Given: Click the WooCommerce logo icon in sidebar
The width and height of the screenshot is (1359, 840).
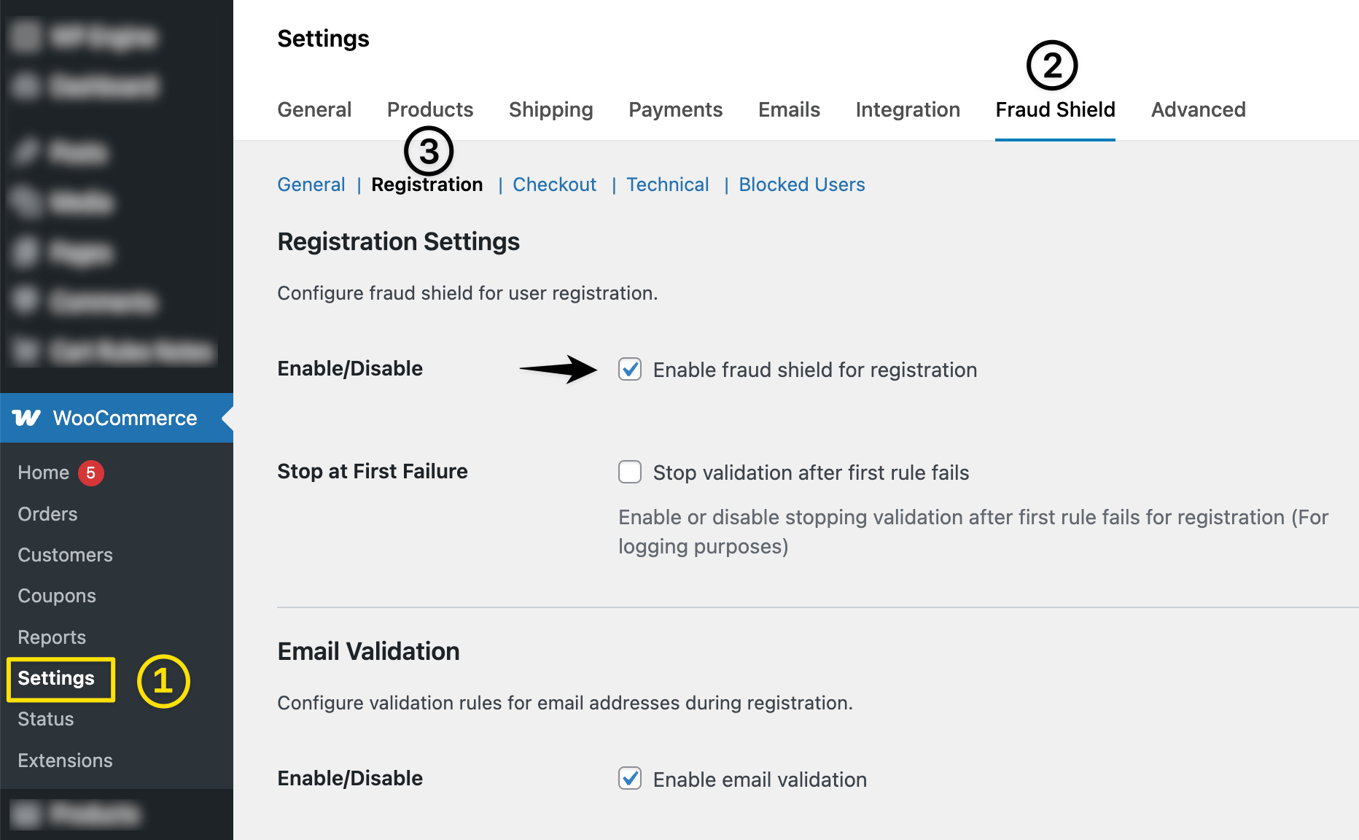Looking at the screenshot, I should pos(27,418).
